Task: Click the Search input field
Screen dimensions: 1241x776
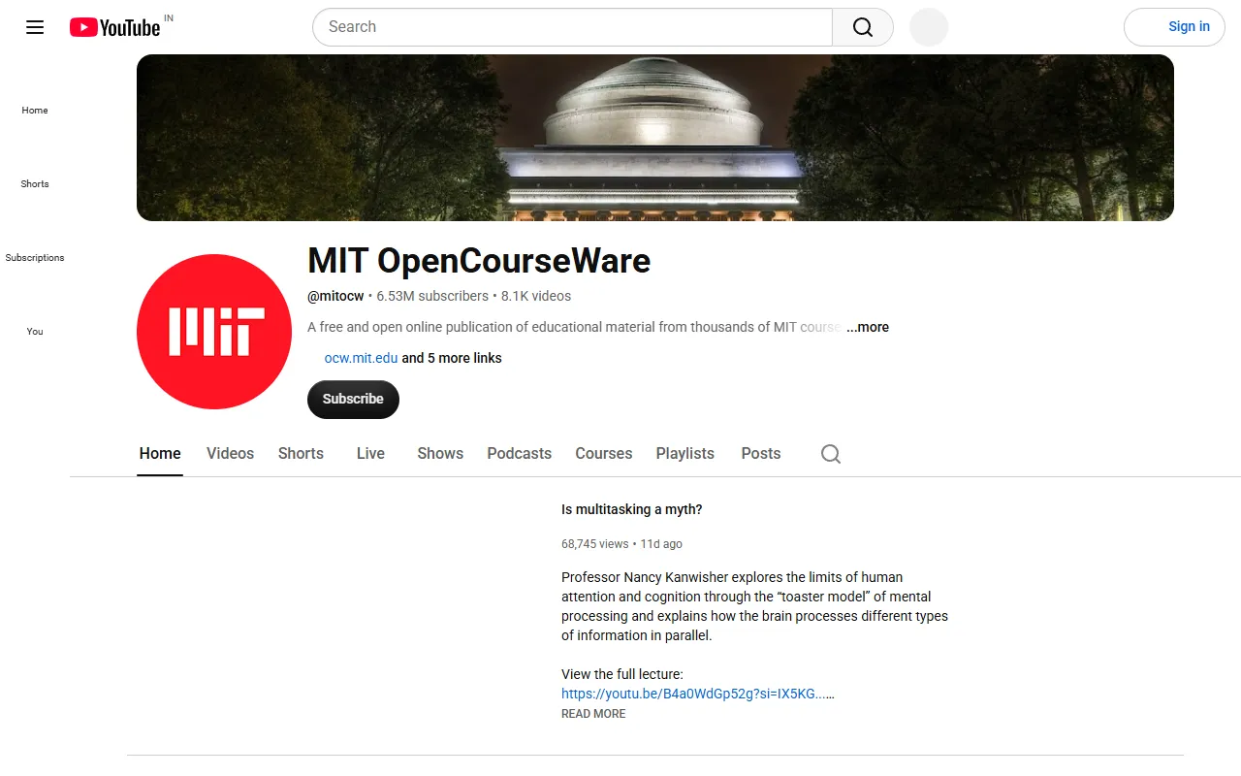Action: pyautogui.click(x=572, y=27)
